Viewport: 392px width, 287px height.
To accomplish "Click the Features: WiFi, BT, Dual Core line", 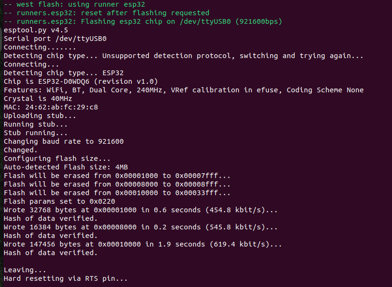I will 183,90.
